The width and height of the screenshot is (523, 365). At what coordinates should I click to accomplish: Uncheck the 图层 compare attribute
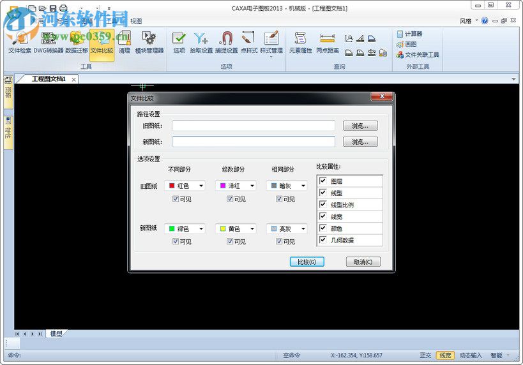[323, 181]
